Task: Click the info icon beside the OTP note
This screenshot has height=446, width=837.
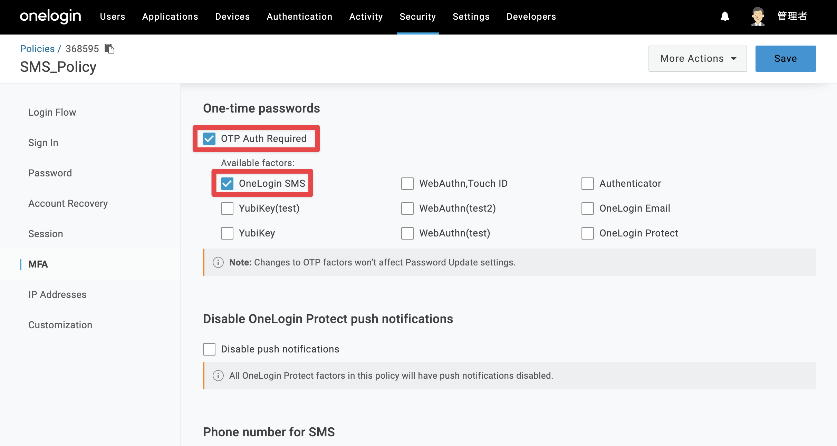Action: click(x=218, y=262)
